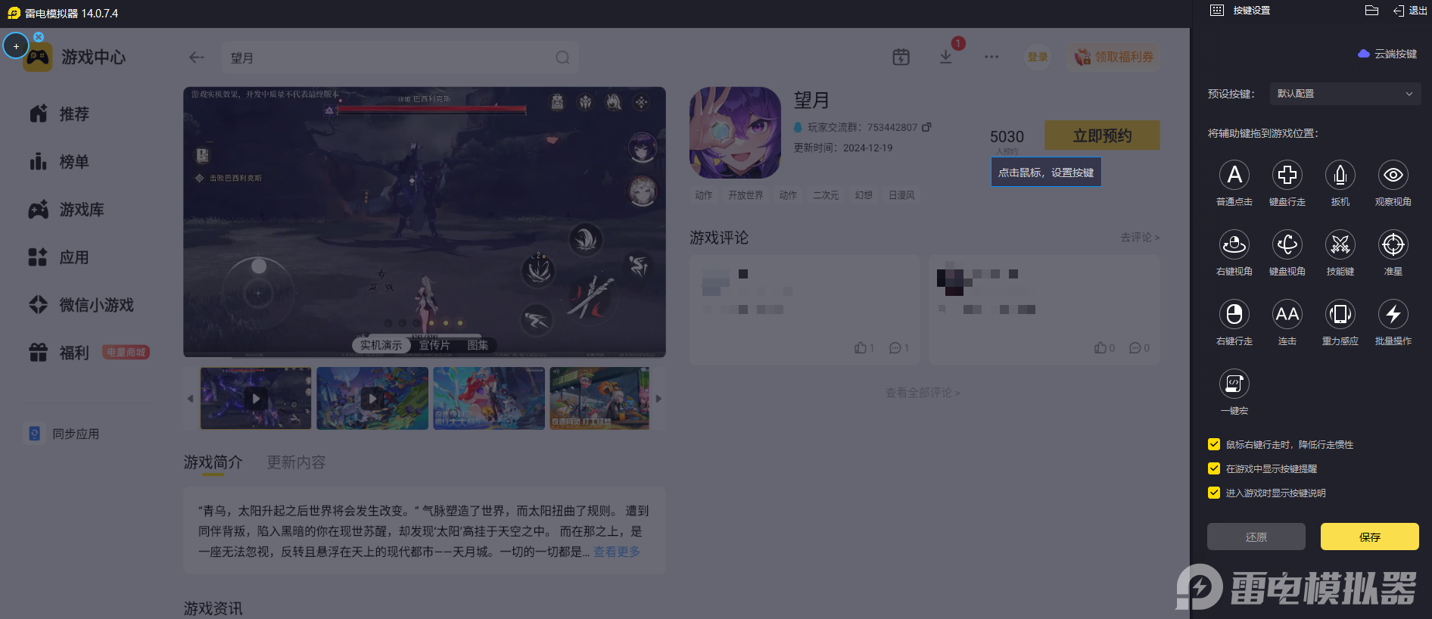This screenshot has height=619, width=1432.
Task: Open the 查看全部评论 link
Action: pos(923,393)
